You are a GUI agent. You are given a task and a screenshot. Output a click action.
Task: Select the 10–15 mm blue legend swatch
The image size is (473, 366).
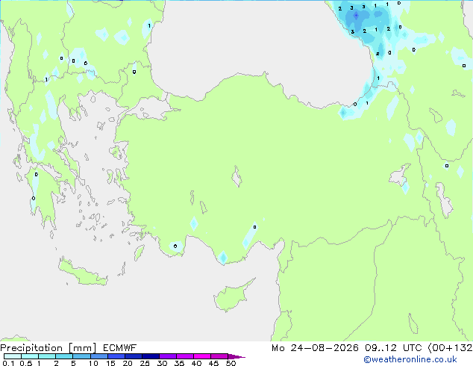[98, 356]
